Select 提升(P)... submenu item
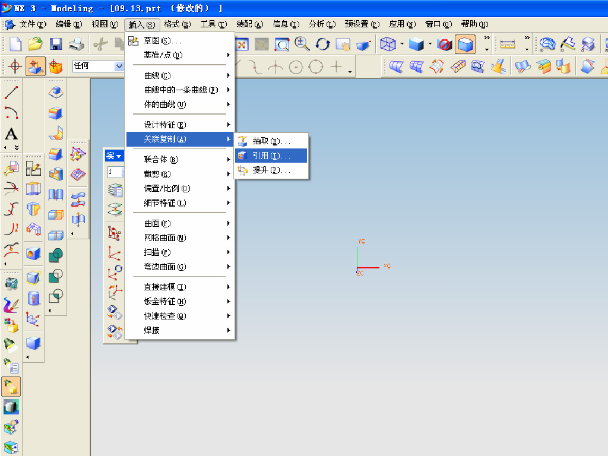The height and width of the screenshot is (456, 608). [x=271, y=170]
